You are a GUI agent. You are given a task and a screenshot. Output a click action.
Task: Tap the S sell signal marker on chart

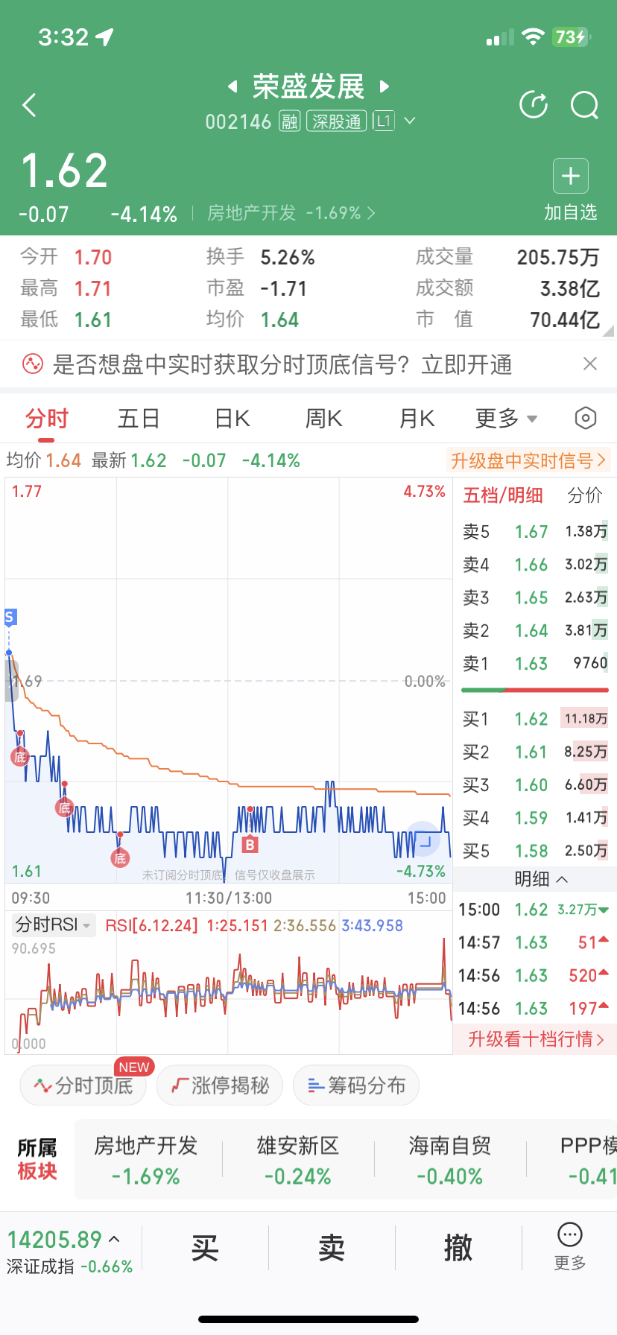click(10, 617)
